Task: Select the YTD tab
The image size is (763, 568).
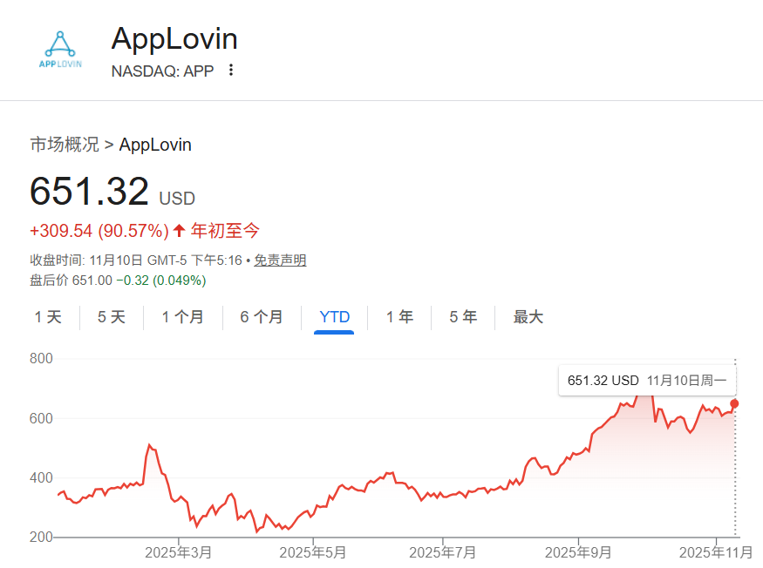Action: [x=334, y=317]
